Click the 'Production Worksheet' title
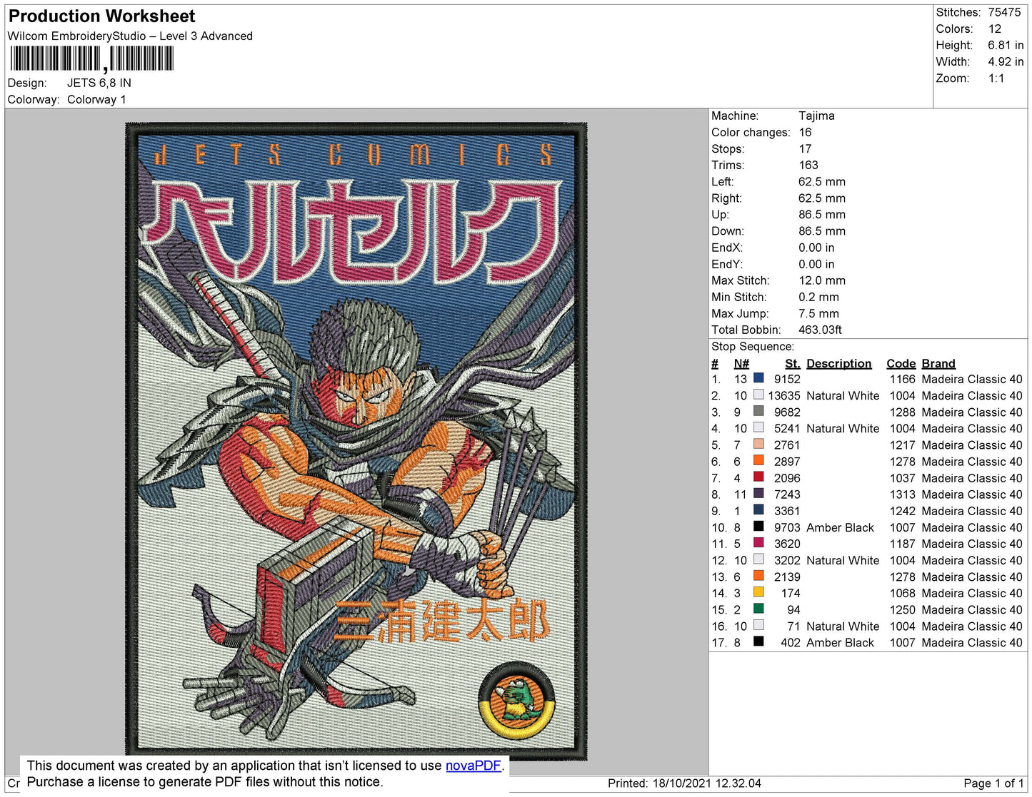This screenshot has width=1032, height=797. coord(101,16)
